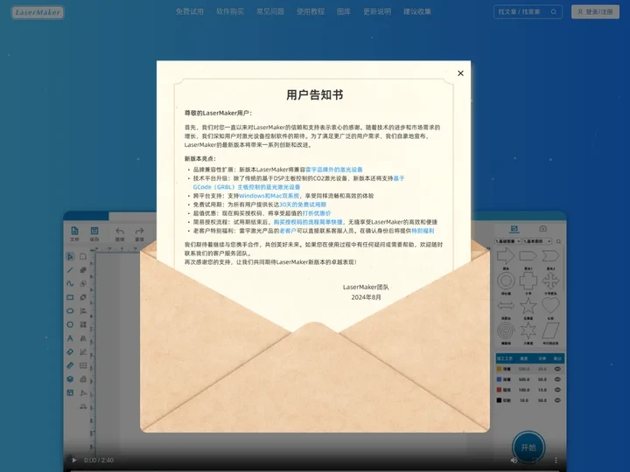The width and height of the screenshot is (630, 472).
Task: Open video more options menu
Action: pyautogui.click(x=556, y=461)
